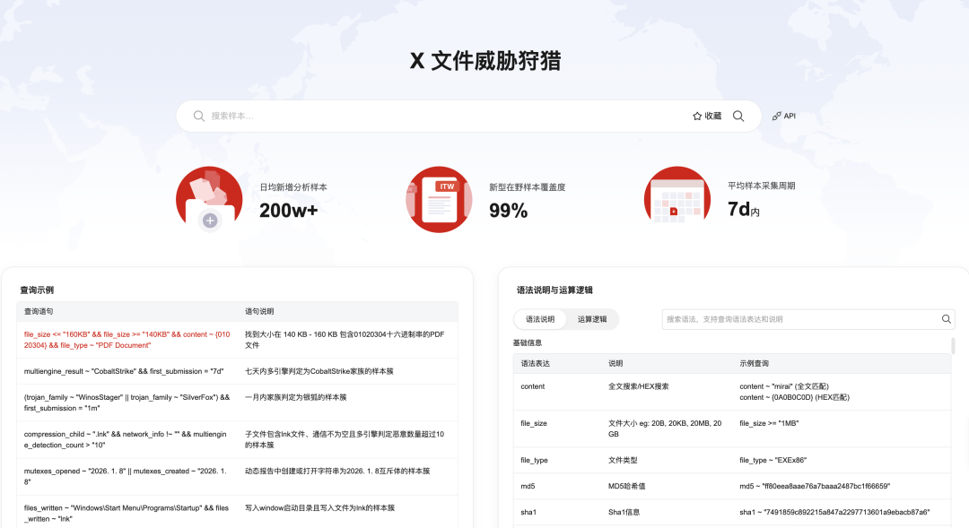Click the red folder icon for 日均新增分析样本

[209, 199]
